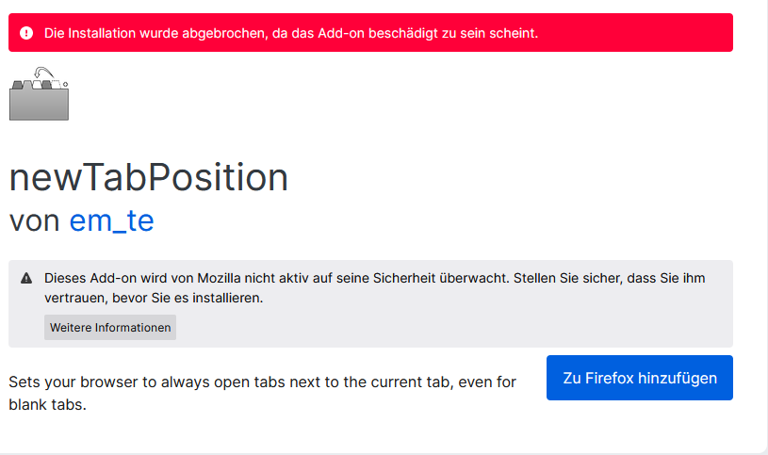Image resolution: width=768 pixels, height=455 pixels.
Task: Click the word "beschädigt" in the error banner
Action: coord(425,33)
